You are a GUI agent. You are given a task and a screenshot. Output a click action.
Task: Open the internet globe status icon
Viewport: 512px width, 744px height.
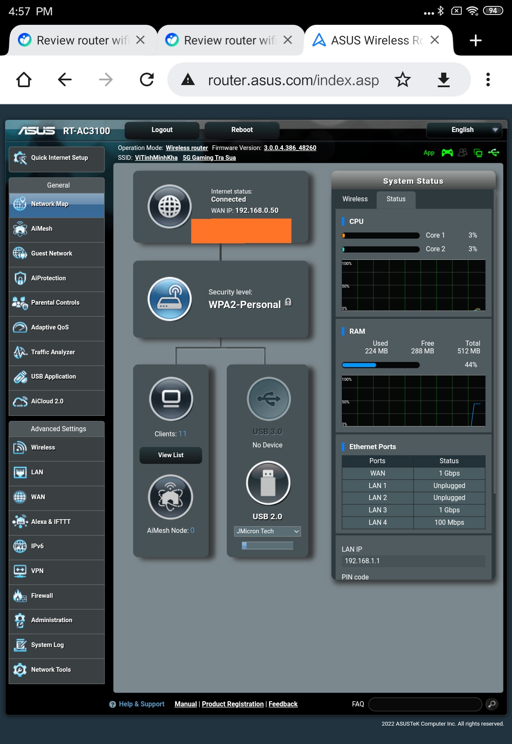169,207
